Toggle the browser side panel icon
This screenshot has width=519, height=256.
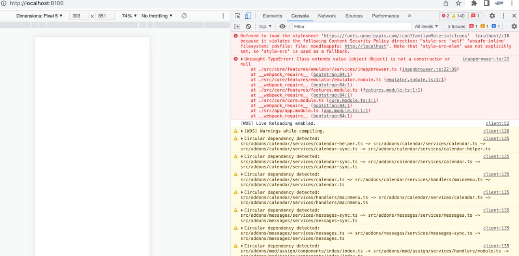[487, 3]
